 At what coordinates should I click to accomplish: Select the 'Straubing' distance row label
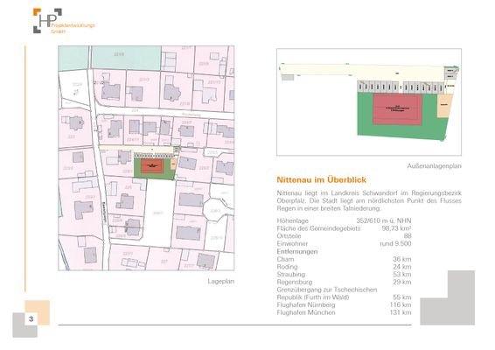[x=291, y=274]
